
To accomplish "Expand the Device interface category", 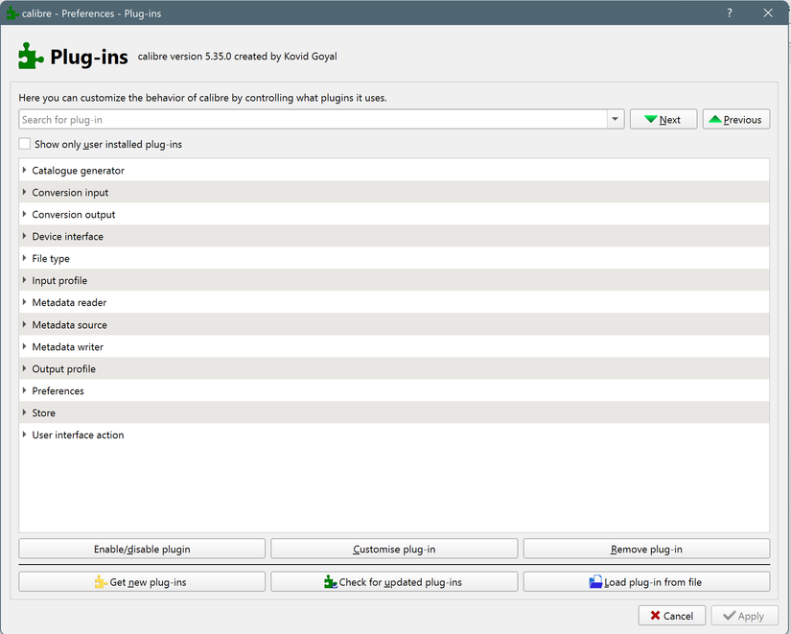I will [x=24, y=236].
